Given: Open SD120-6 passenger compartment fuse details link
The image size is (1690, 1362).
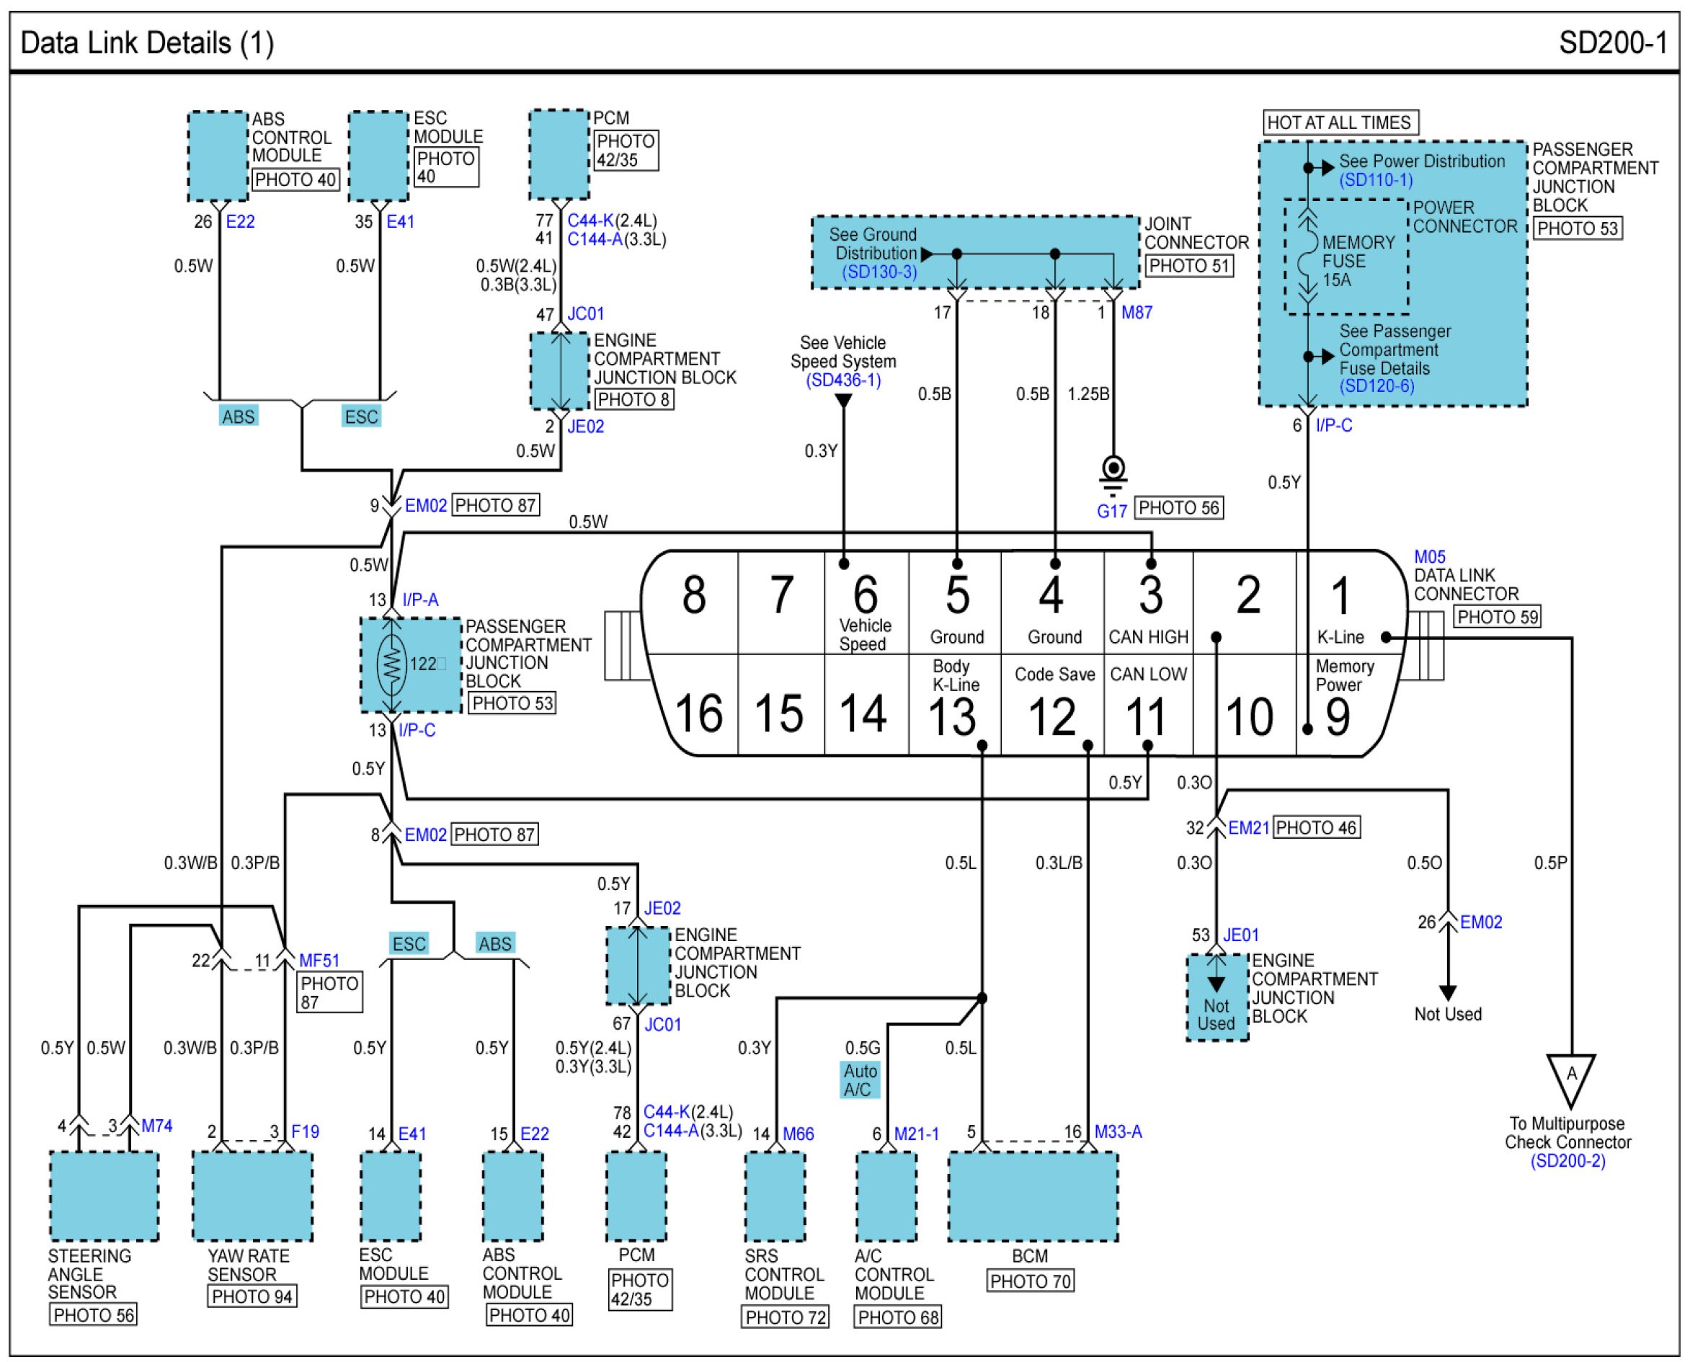Looking at the screenshot, I should pyautogui.click(x=1377, y=386).
